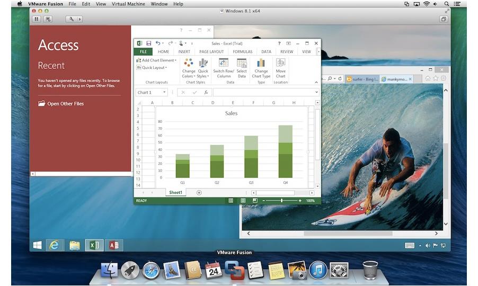Image resolution: width=478 pixels, height=286 pixels.
Task: Click volume speaker icon in Windows tray
Action: [x=428, y=246]
